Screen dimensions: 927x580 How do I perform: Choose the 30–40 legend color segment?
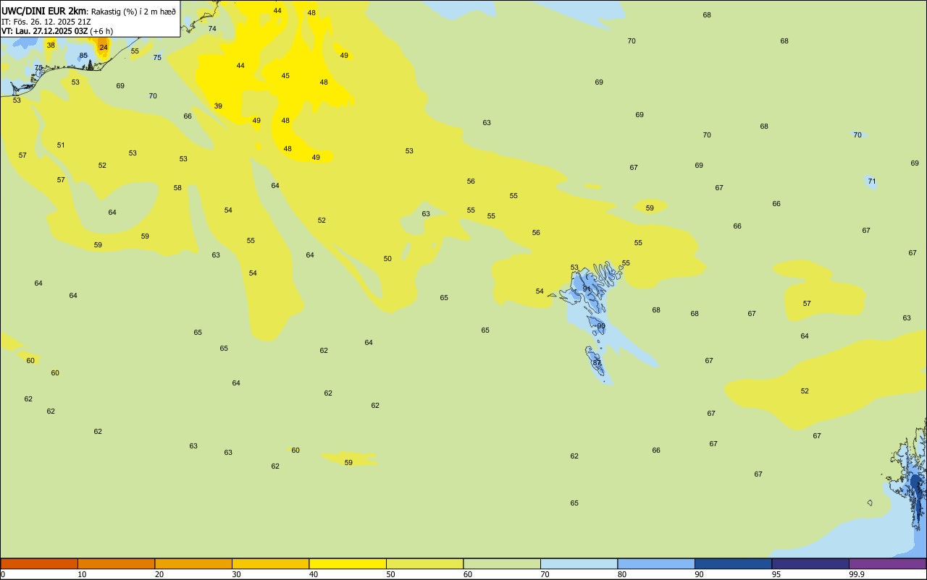click(x=270, y=563)
